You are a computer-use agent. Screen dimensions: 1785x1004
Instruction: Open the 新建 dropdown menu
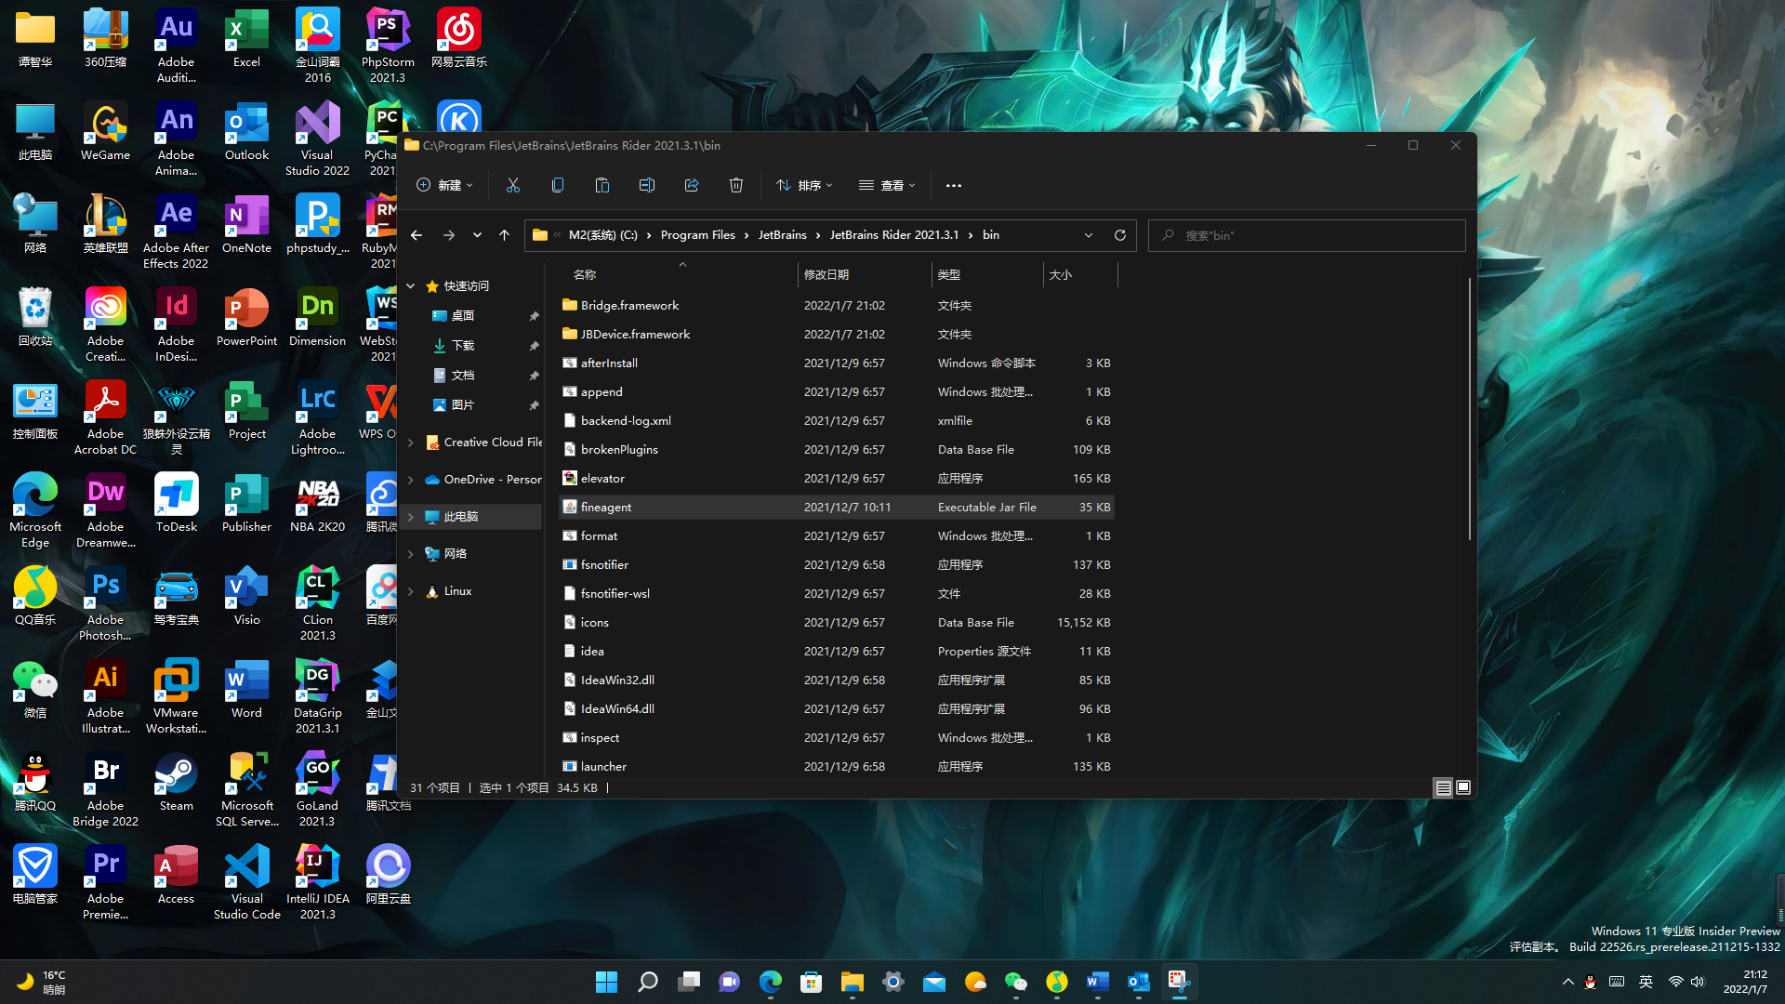[x=444, y=185]
